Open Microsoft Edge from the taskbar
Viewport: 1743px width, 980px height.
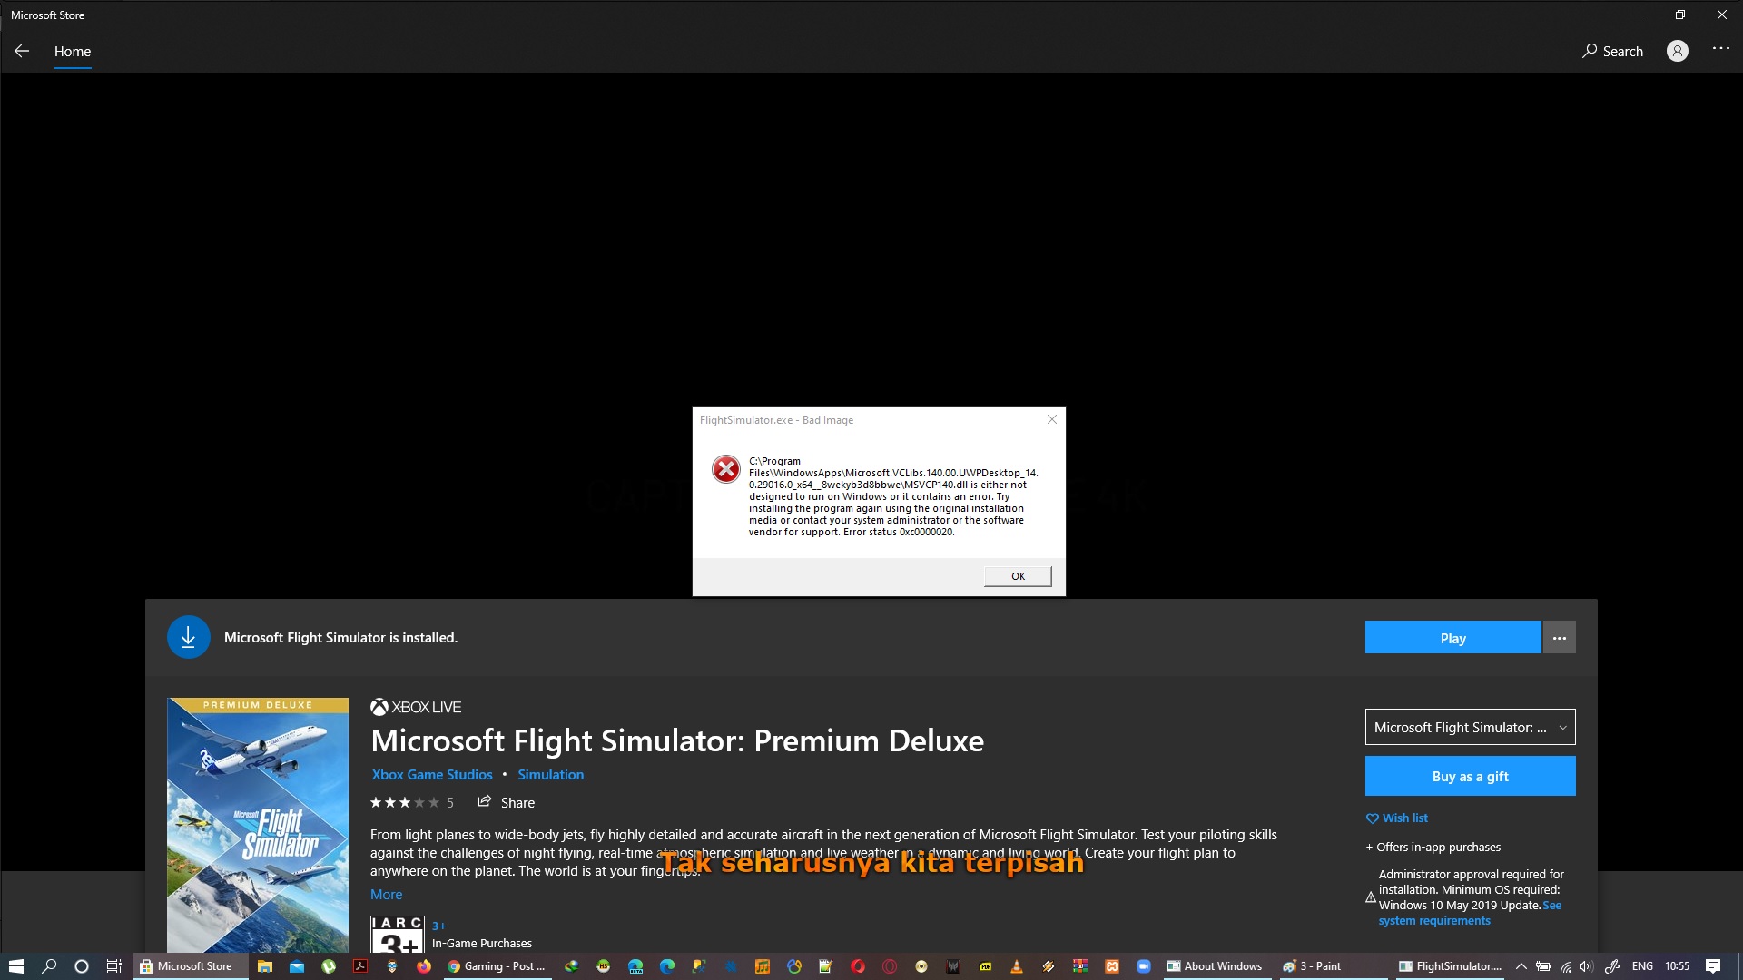tap(667, 966)
